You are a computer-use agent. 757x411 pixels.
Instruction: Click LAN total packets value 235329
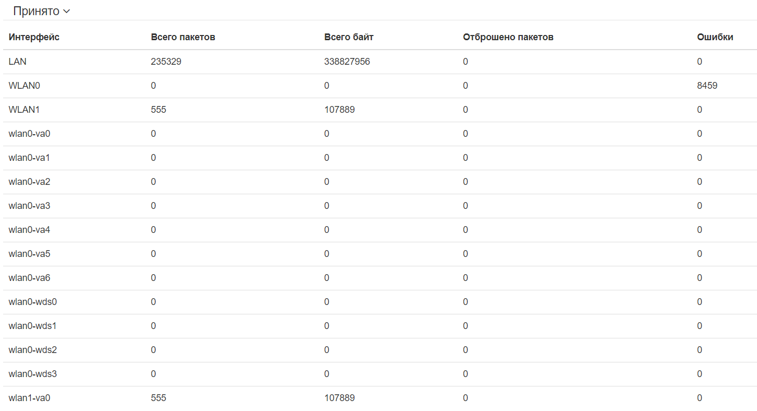(166, 62)
